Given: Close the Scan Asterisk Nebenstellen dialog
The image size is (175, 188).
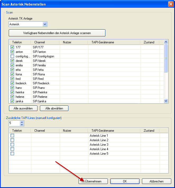Looking at the screenshot, I should 171,4.
